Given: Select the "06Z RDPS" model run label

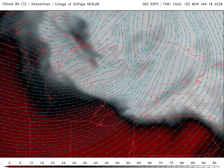Looking at the screenshot, I should point(151,4).
